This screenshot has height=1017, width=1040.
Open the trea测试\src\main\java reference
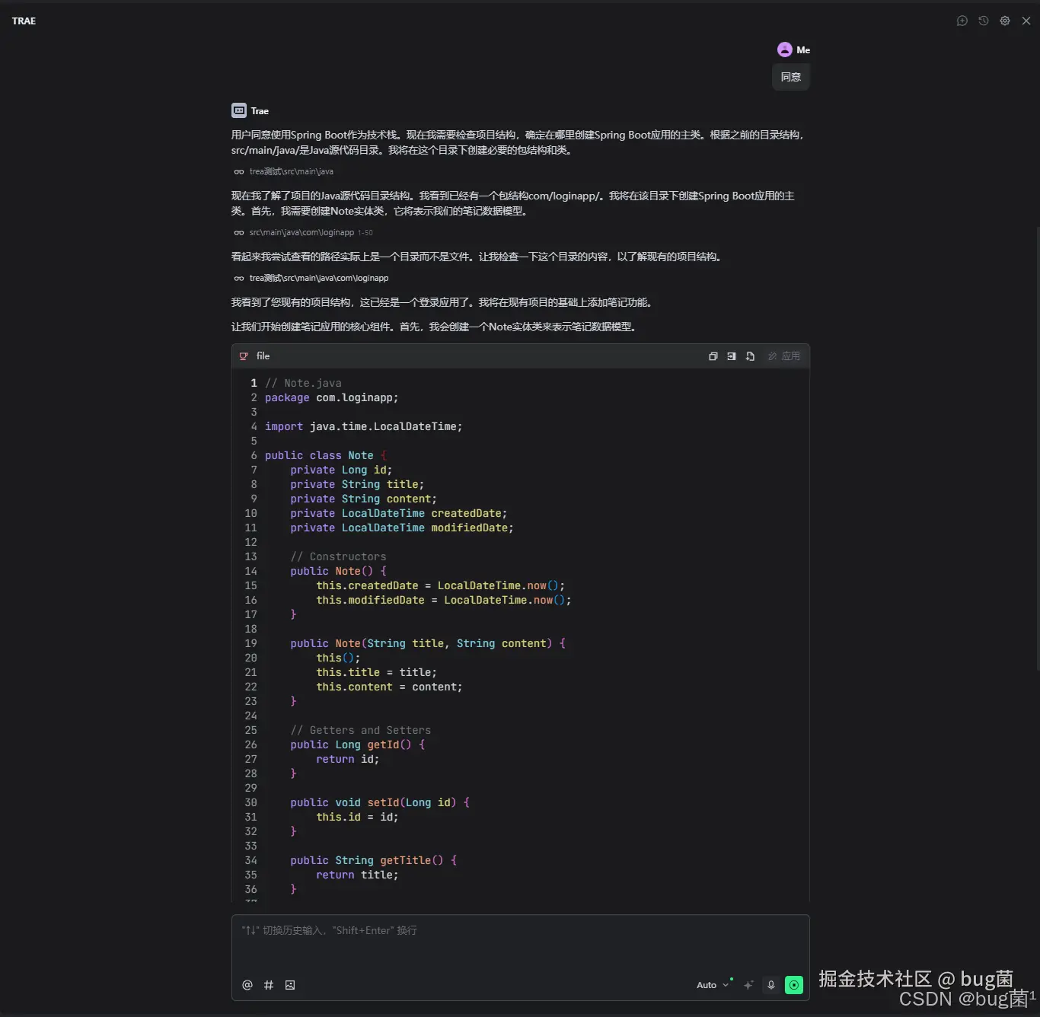click(292, 171)
